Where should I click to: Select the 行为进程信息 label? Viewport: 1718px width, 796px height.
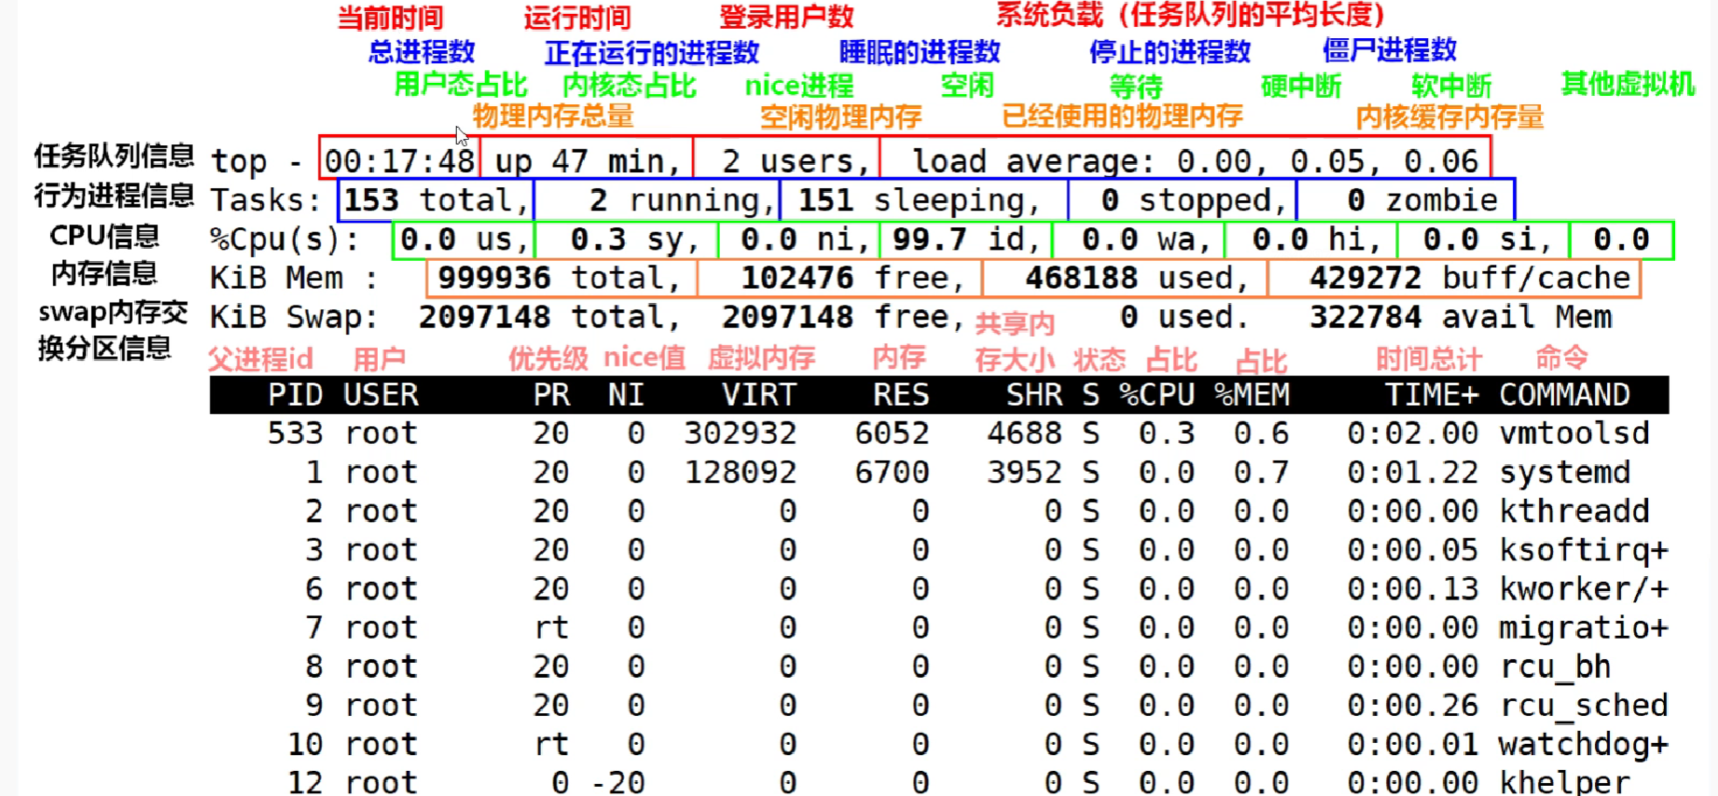pos(114,196)
